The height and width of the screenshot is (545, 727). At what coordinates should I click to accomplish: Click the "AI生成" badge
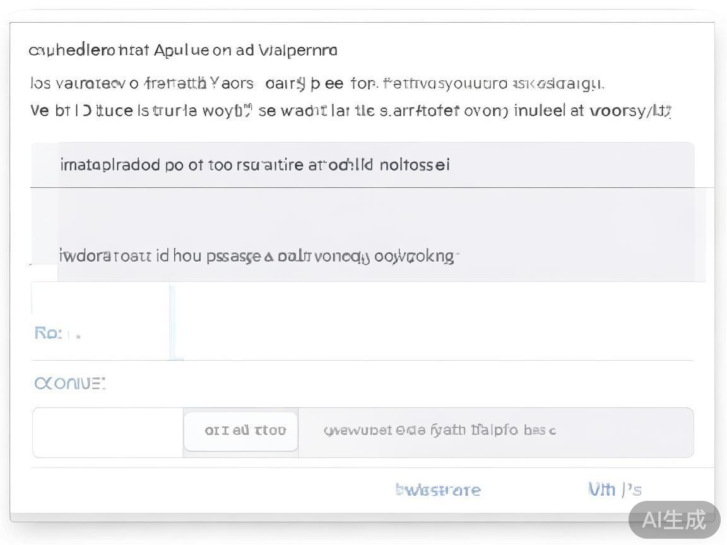pyautogui.click(x=673, y=520)
